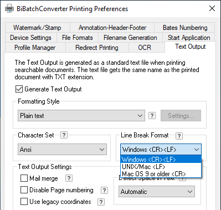Viewport: 221px width, 210px height.
Task: Close the Printing Preferences window
Action: [x=212, y=8]
